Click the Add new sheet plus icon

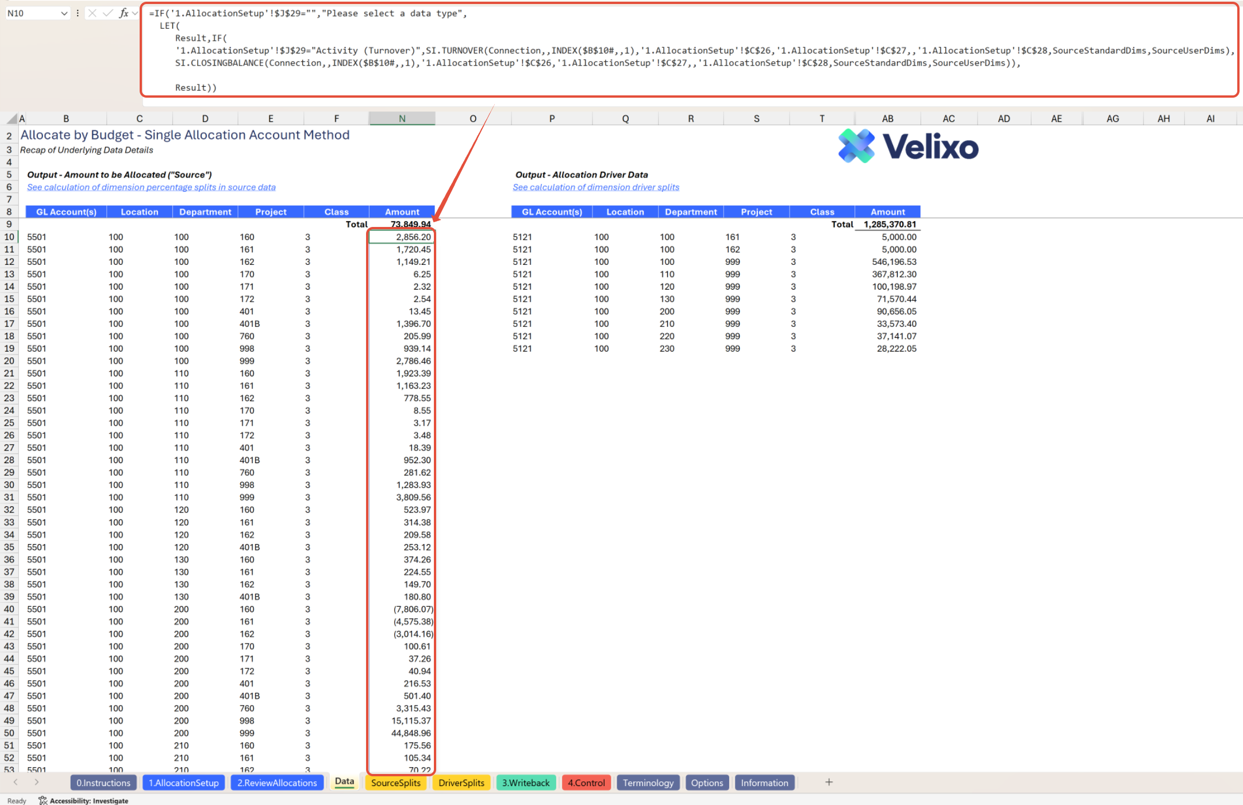click(x=829, y=782)
